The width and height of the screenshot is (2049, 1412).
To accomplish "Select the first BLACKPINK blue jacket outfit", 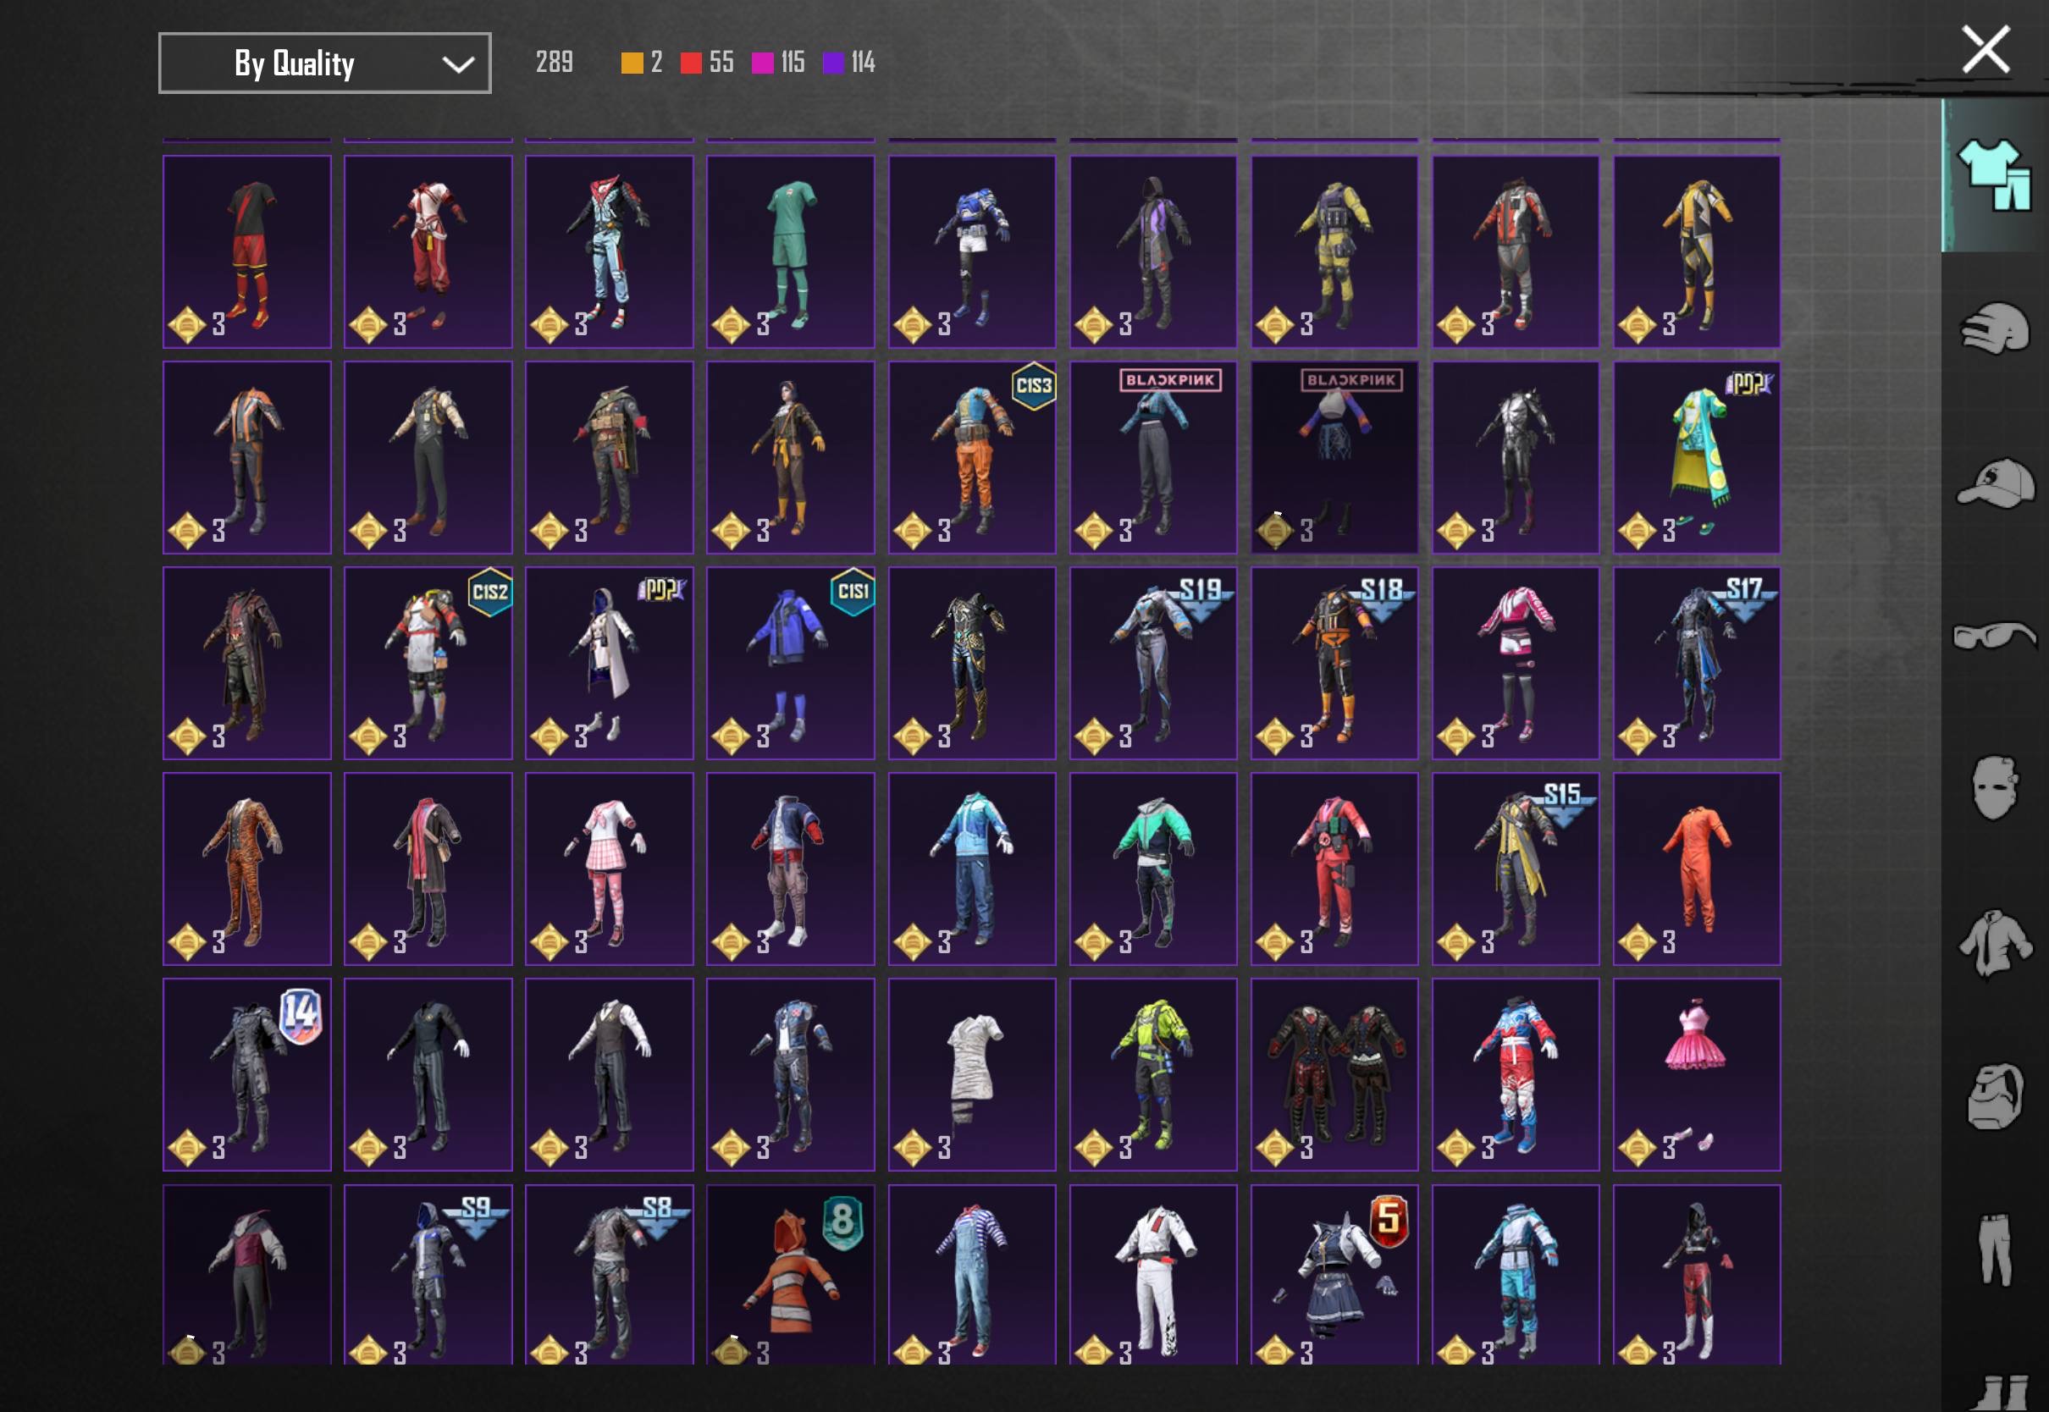I will pos(1153,457).
